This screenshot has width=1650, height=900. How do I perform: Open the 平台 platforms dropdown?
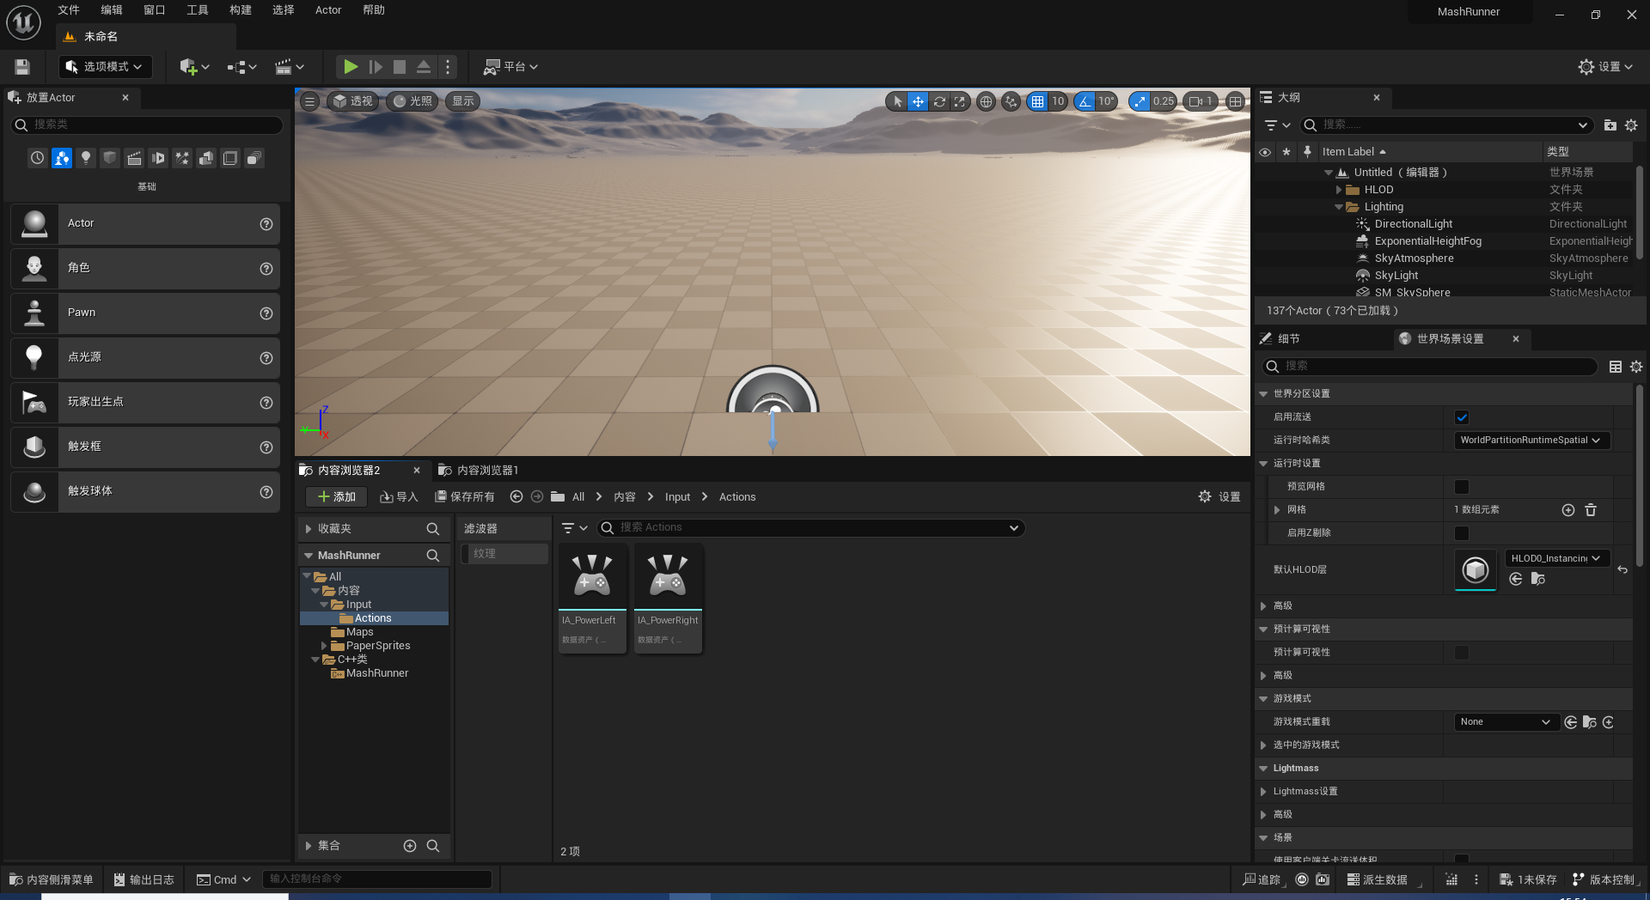pyautogui.click(x=510, y=66)
